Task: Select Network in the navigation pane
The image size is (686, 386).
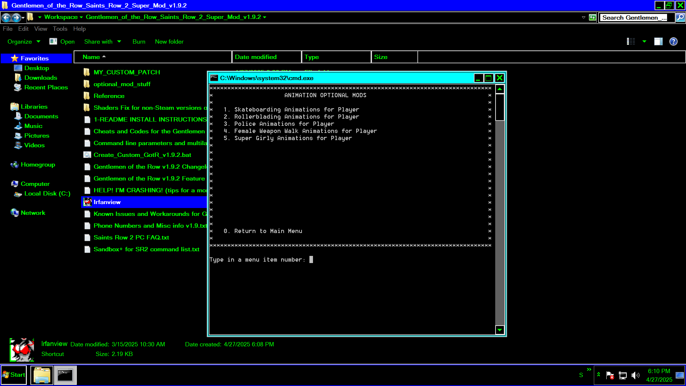Action: pos(33,213)
